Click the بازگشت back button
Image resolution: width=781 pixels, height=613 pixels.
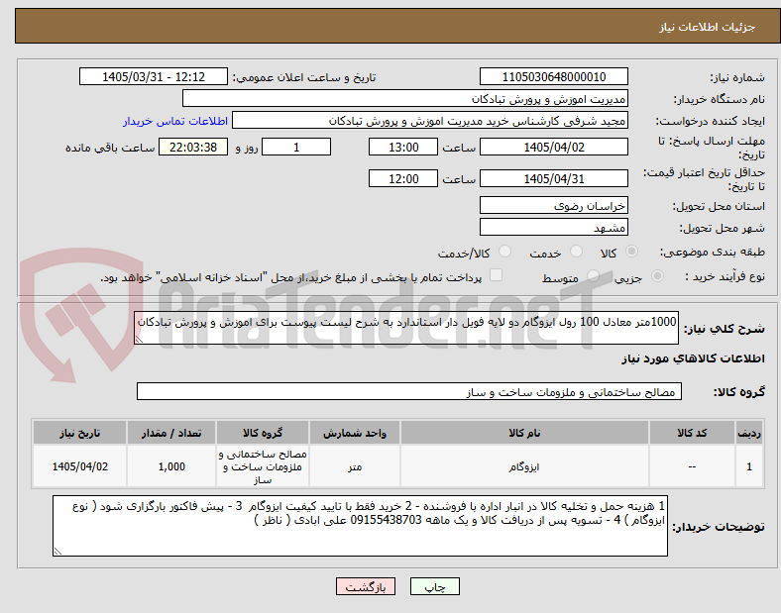click(366, 586)
